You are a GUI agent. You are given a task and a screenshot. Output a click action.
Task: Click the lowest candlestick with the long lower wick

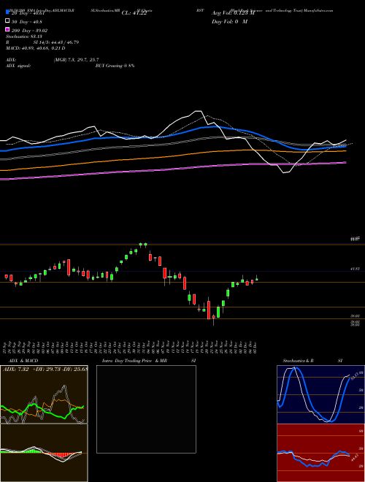(214, 320)
